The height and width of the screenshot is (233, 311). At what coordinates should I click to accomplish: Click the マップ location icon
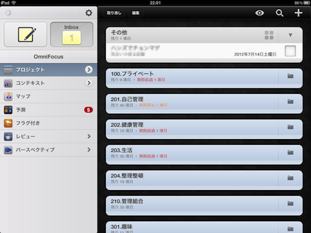(x=8, y=96)
